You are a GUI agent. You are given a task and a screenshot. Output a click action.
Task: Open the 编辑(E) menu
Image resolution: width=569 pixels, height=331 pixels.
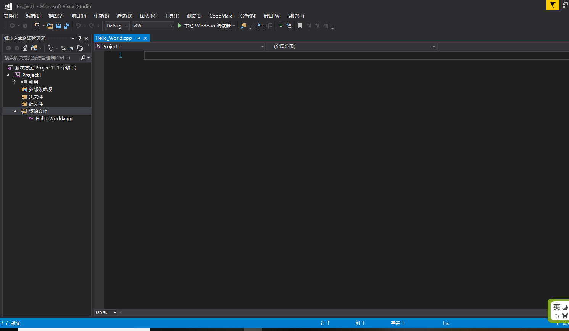tap(33, 16)
